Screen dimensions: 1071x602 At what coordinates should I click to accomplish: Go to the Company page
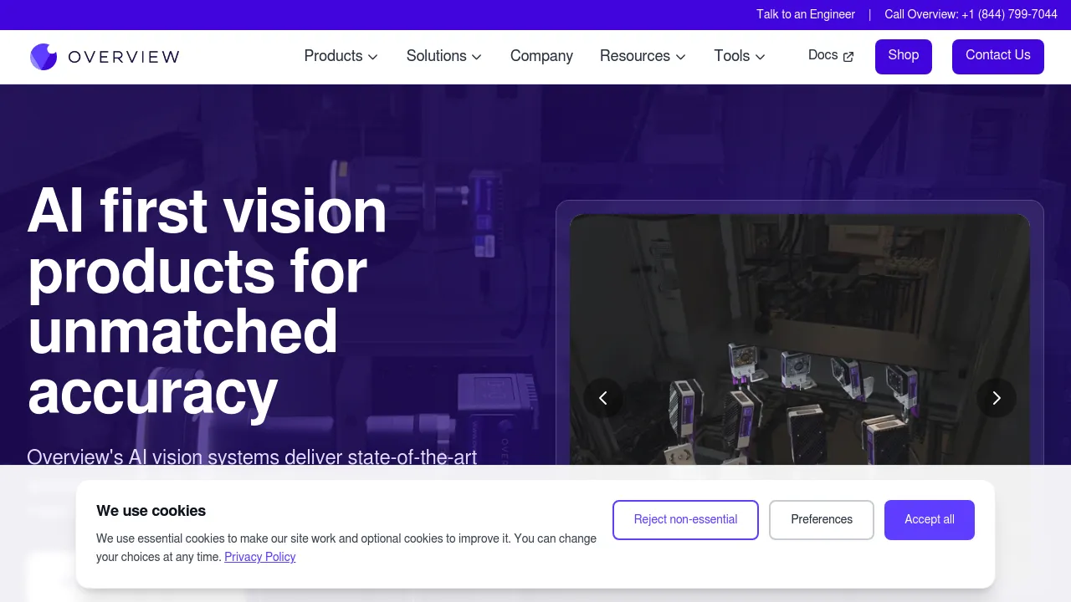pyautogui.click(x=541, y=56)
